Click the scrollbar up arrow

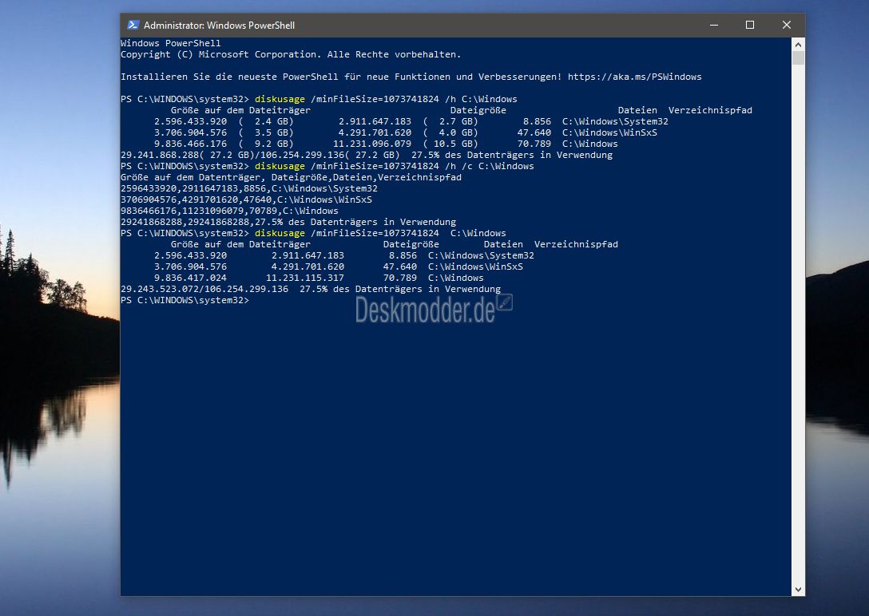[798, 44]
